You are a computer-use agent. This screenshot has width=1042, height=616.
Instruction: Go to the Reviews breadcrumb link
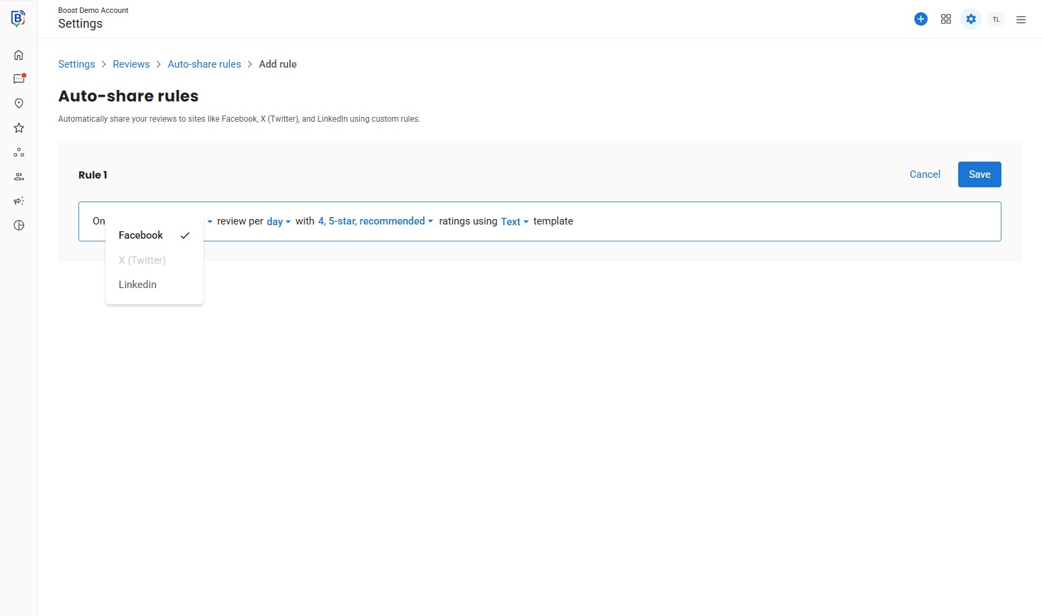coord(131,64)
